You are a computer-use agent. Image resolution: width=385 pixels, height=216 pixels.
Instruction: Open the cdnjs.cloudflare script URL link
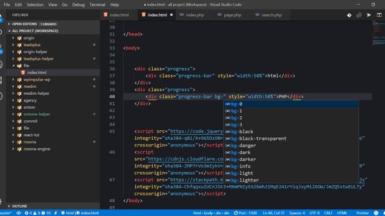185,159
